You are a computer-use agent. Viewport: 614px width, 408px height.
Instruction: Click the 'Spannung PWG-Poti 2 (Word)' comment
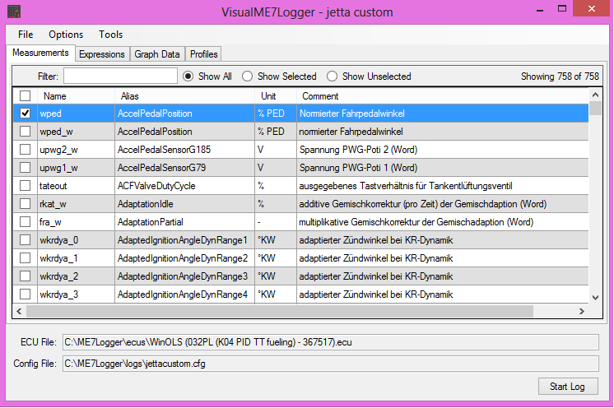click(x=358, y=150)
